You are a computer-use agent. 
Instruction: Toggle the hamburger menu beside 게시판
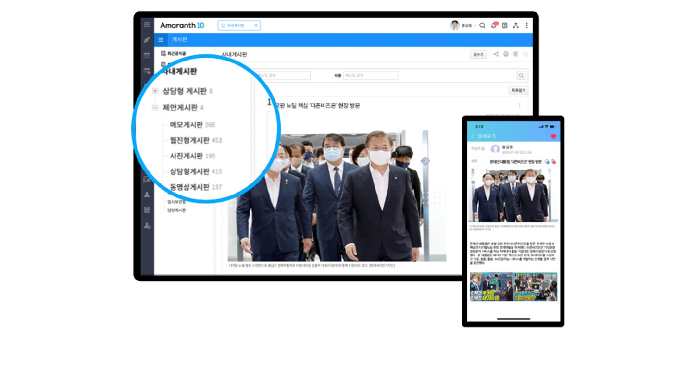[161, 40]
